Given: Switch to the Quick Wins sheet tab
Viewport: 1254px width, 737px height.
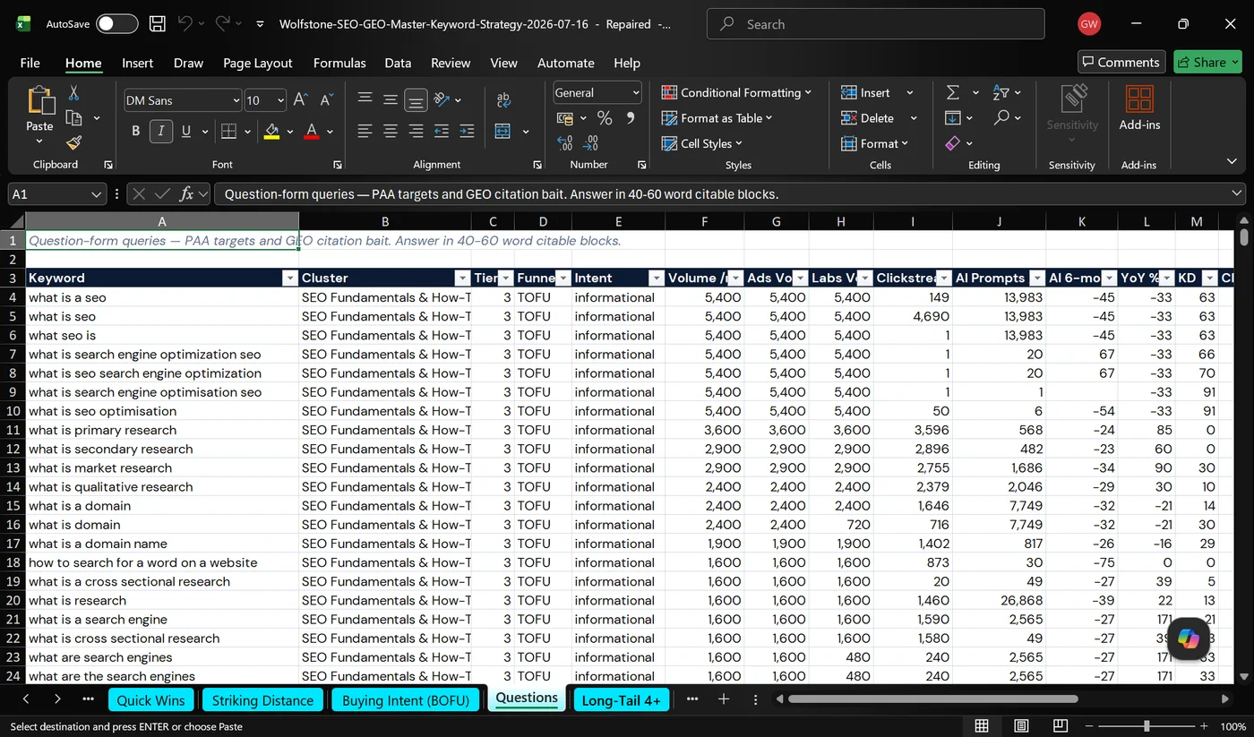Looking at the screenshot, I should [x=150, y=700].
